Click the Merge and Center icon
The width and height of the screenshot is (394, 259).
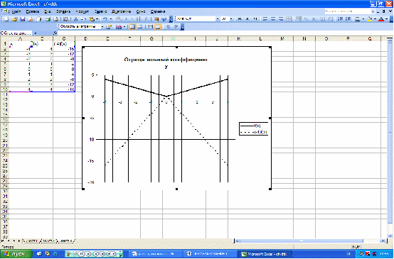coord(289,19)
